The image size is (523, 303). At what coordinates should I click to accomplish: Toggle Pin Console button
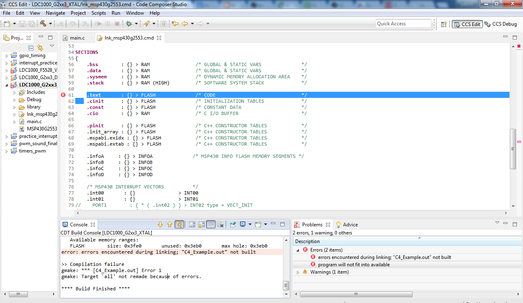[233, 224]
